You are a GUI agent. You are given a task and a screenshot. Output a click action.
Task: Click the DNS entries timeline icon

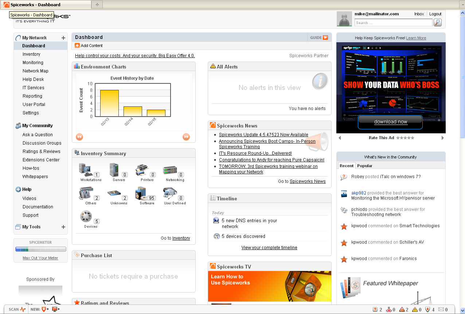216,220
